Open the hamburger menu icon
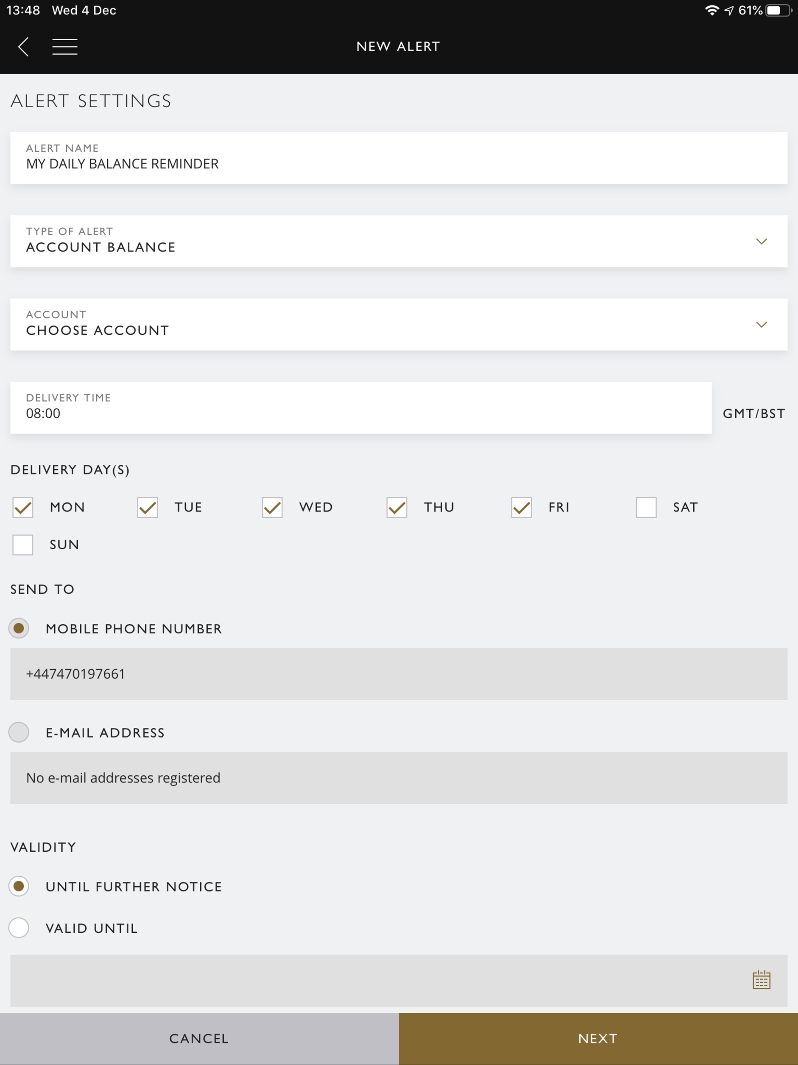798x1065 pixels. 65,47
